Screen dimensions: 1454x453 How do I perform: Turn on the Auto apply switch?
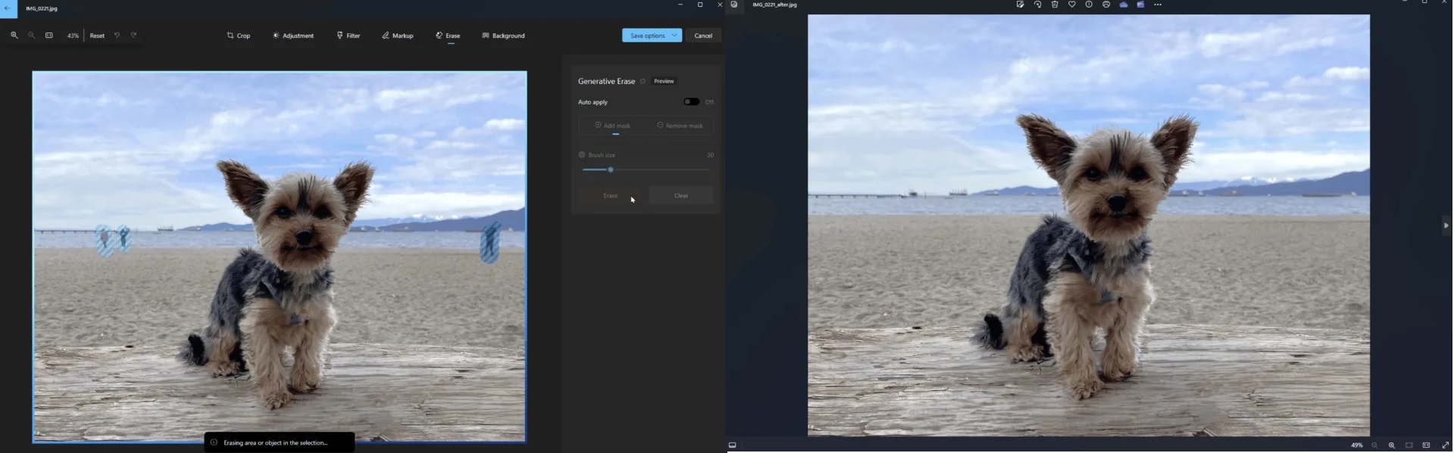691,102
